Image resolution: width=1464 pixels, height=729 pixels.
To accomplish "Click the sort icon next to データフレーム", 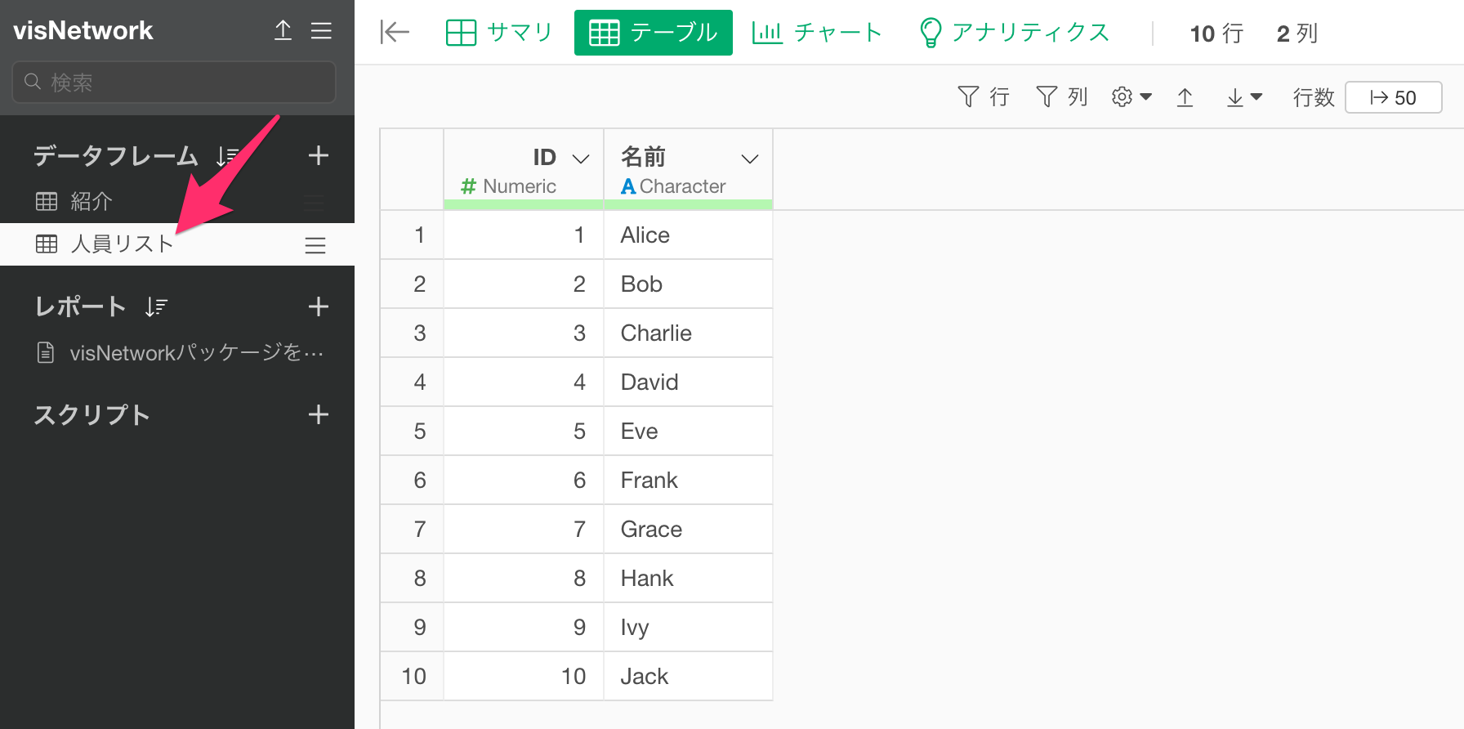I will (227, 156).
